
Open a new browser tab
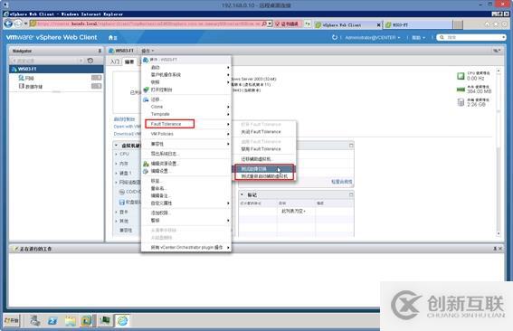pos(458,24)
